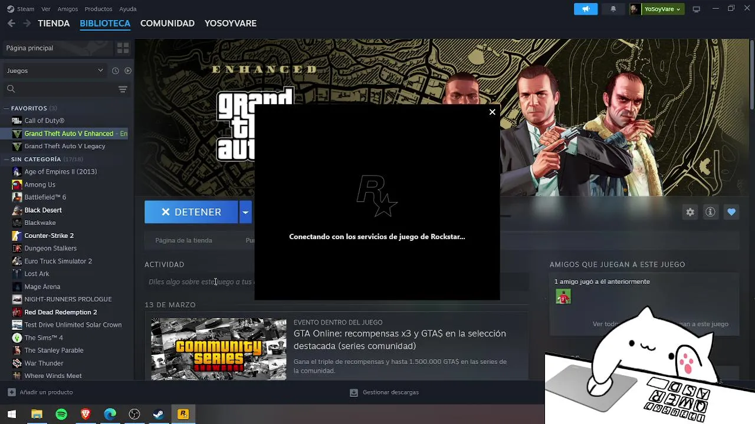This screenshot has width=755, height=424.
Task: Open Spotify from the taskbar
Action: (x=61, y=415)
